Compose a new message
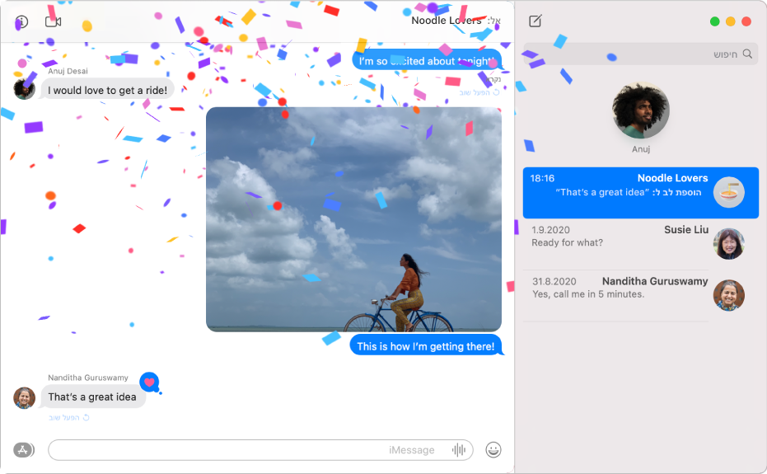767x474 pixels. click(x=535, y=21)
